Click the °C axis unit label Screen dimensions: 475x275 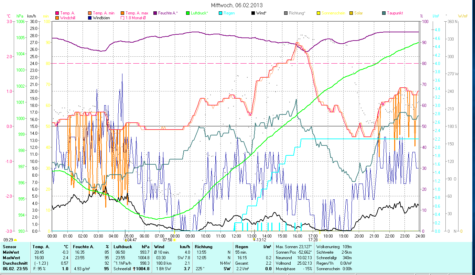tap(9, 16)
